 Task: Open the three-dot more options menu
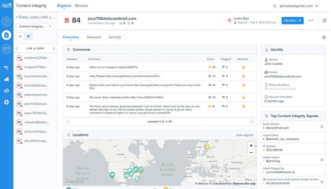[x=311, y=21]
